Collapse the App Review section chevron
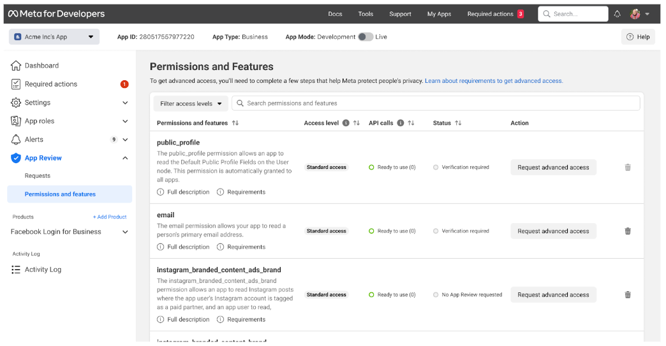 125,158
